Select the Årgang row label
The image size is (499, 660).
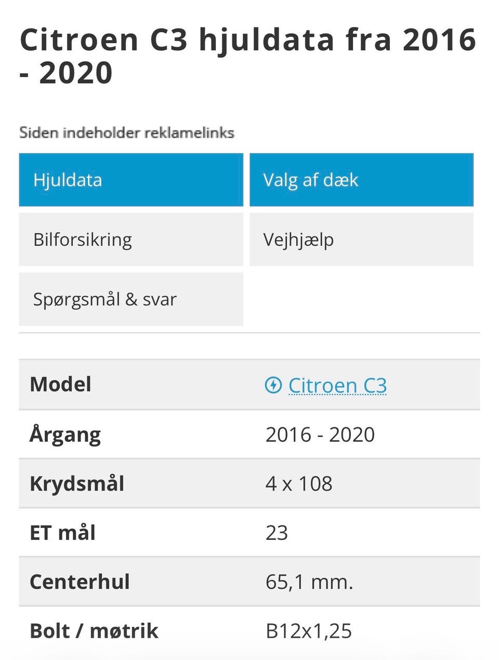pyautogui.click(x=65, y=434)
